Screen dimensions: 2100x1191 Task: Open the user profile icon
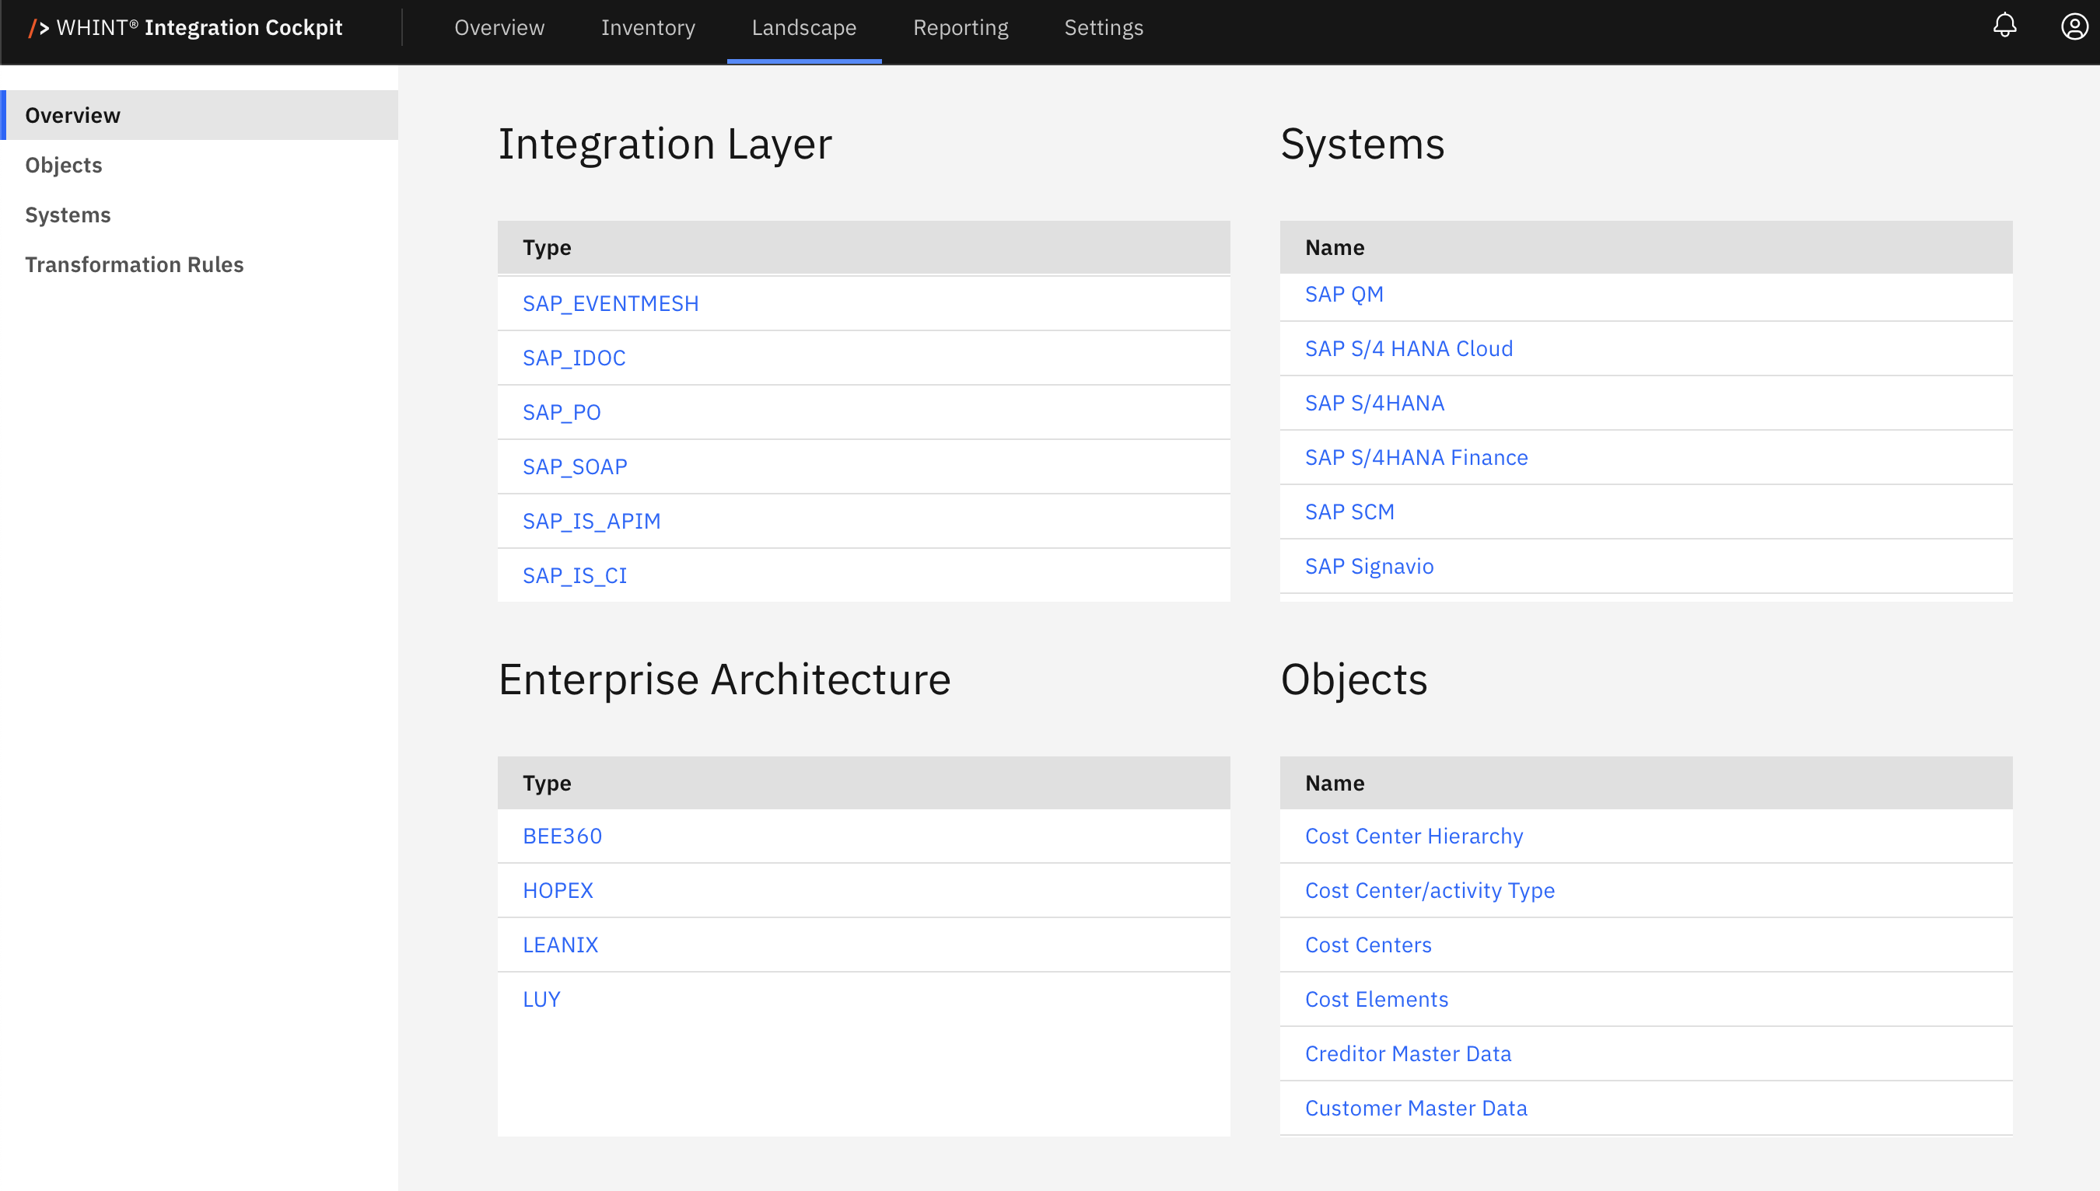pos(2074,26)
